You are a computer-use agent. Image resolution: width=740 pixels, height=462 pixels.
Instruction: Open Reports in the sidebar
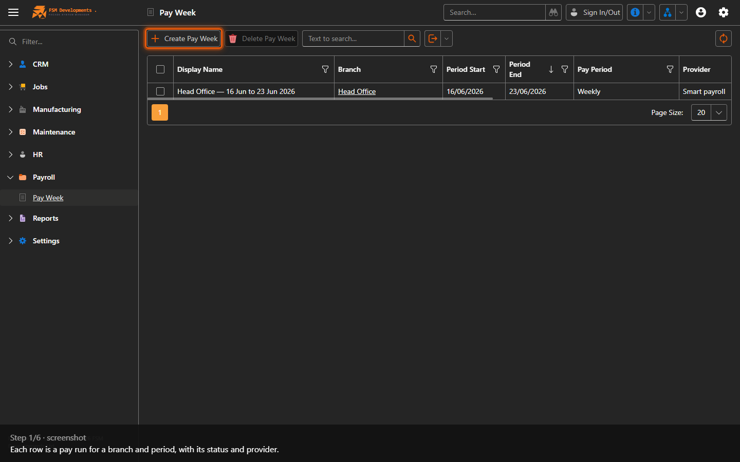pyautogui.click(x=45, y=218)
